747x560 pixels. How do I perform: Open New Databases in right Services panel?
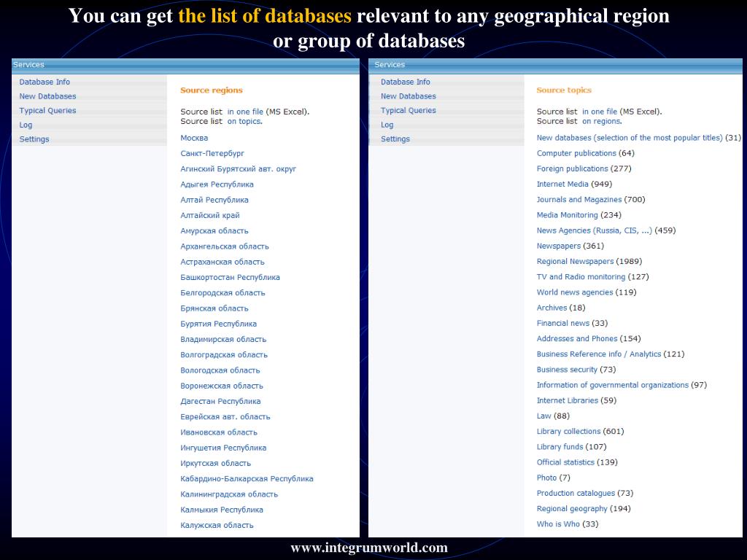[x=409, y=96]
